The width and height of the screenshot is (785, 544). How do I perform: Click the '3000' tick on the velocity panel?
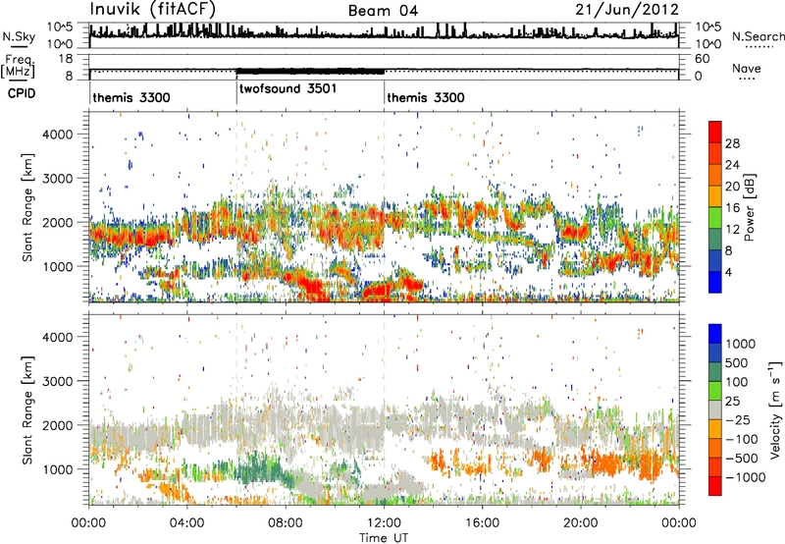pyautogui.click(x=58, y=381)
